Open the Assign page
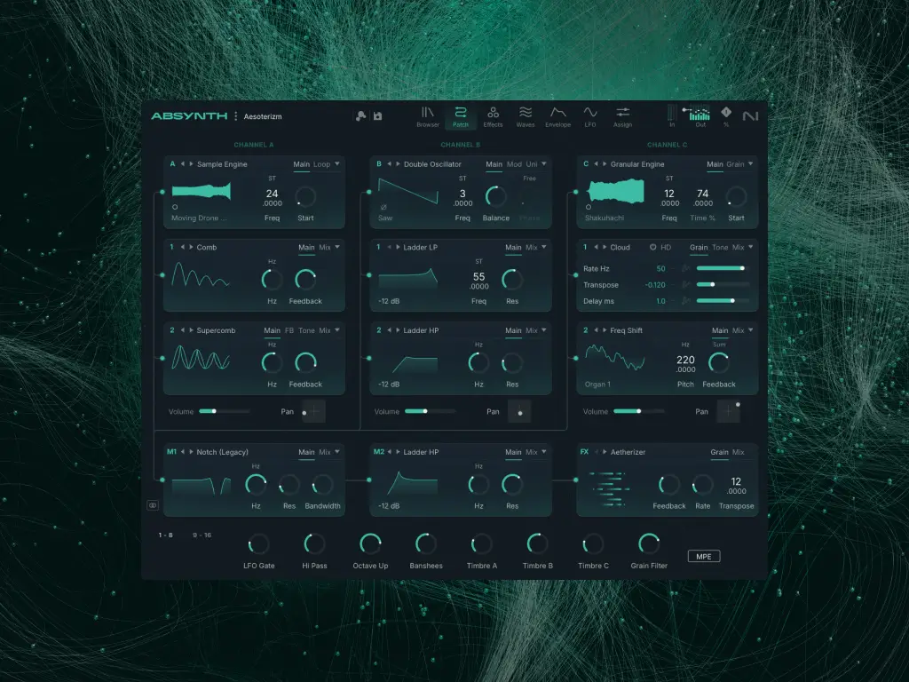 [x=622, y=116]
